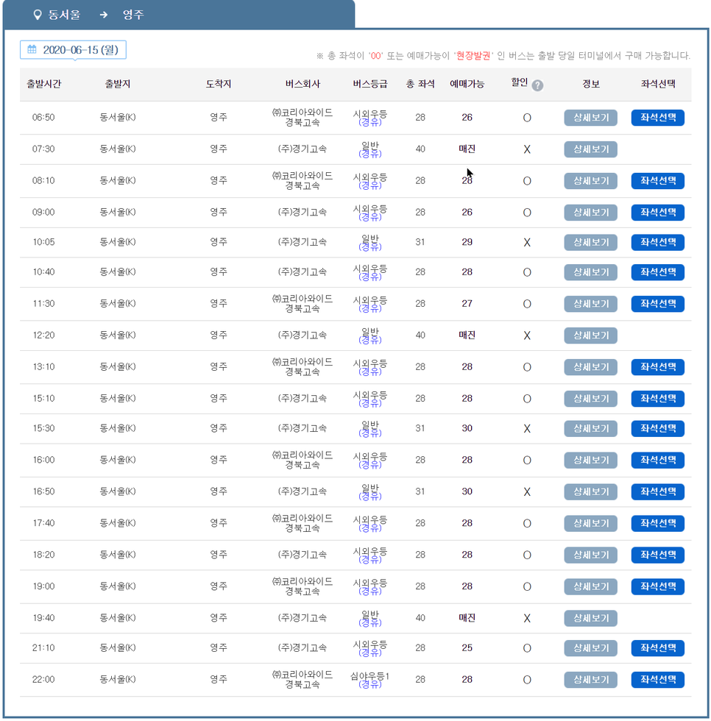Show details for the 10:05 bus

[590, 242]
